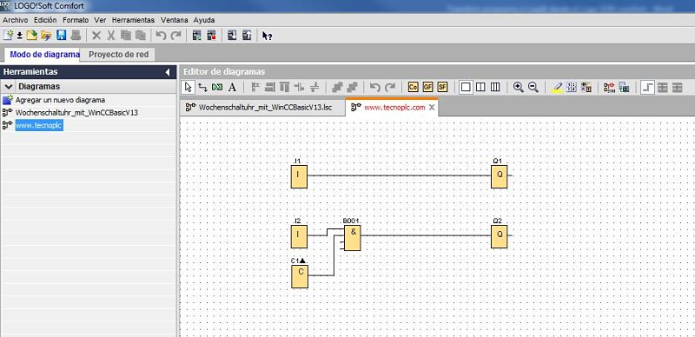Toggle single window view layout
Viewport: 695px width, 337px height.
[x=466, y=88]
